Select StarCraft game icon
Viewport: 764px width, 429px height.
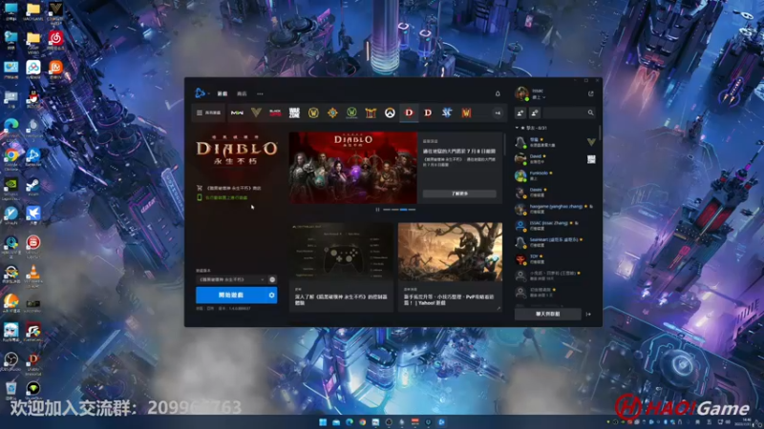pos(447,112)
